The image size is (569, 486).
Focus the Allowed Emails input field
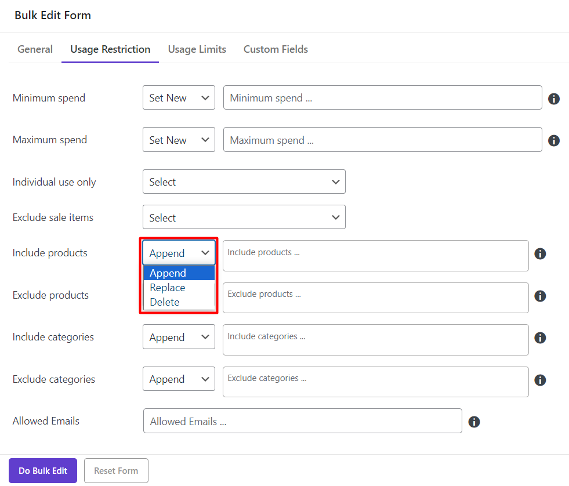tap(302, 421)
